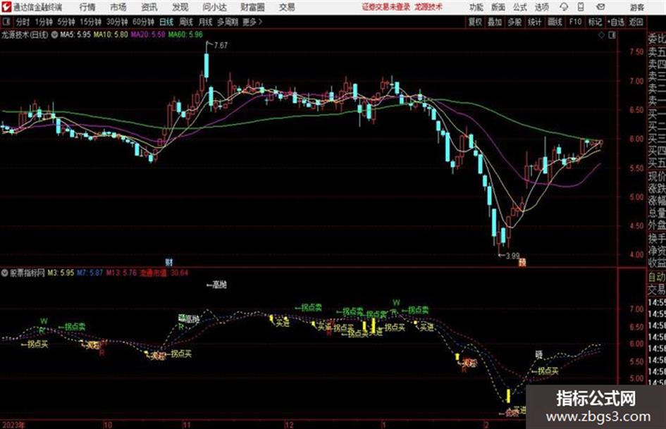The height and width of the screenshot is (429, 666).
Task: Click the MA20: 5.58 label
Action: point(148,35)
